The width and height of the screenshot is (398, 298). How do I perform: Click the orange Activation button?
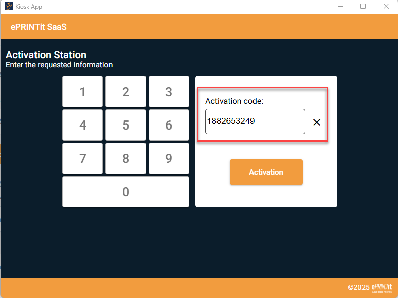(x=266, y=172)
